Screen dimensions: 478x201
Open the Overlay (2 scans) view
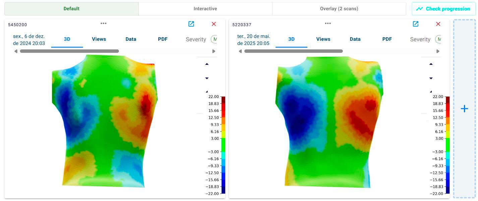(339, 8)
